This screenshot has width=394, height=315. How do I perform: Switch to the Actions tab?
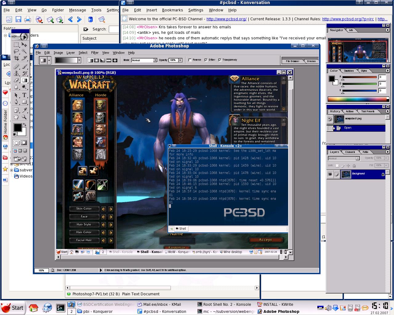click(x=349, y=111)
